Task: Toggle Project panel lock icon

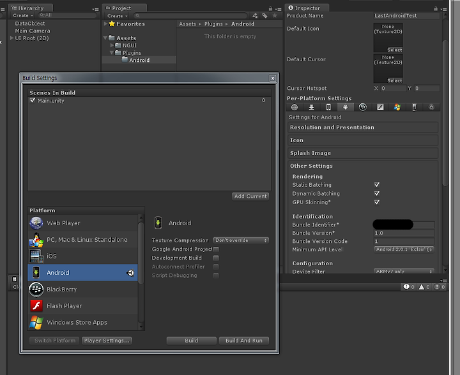Action: pyautogui.click(x=270, y=8)
